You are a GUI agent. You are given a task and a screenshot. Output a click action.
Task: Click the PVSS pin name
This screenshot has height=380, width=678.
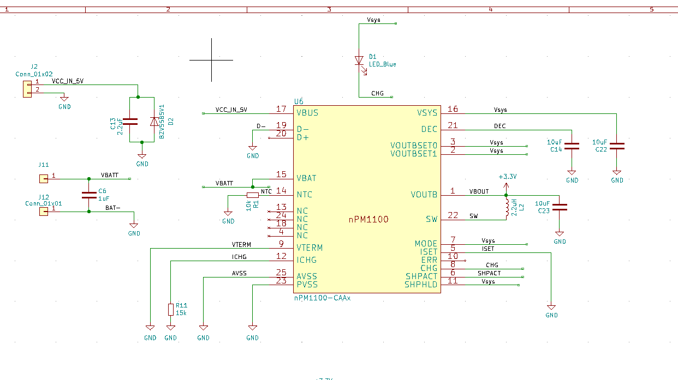point(307,285)
